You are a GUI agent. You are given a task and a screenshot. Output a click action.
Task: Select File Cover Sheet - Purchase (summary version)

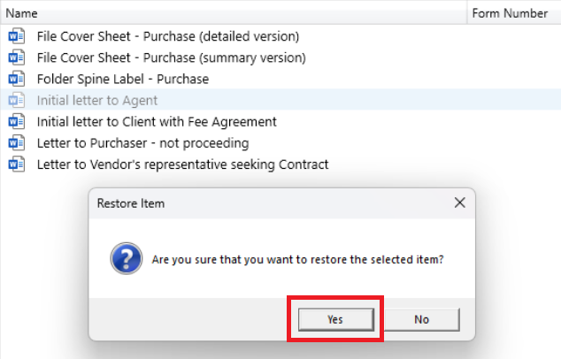171,57
